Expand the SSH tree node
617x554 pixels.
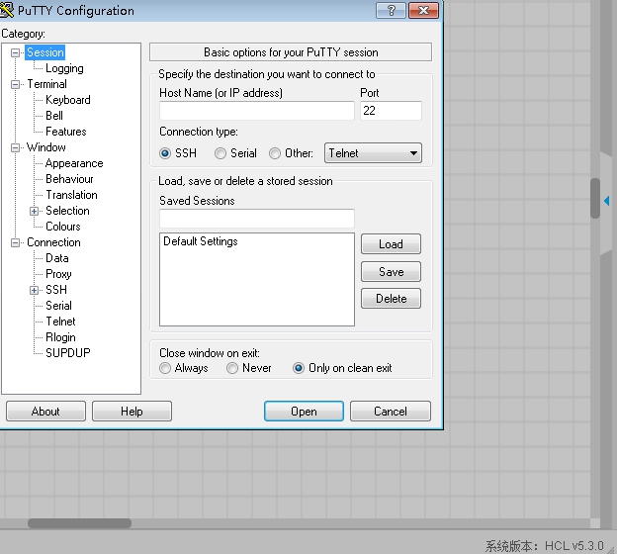[x=35, y=290]
